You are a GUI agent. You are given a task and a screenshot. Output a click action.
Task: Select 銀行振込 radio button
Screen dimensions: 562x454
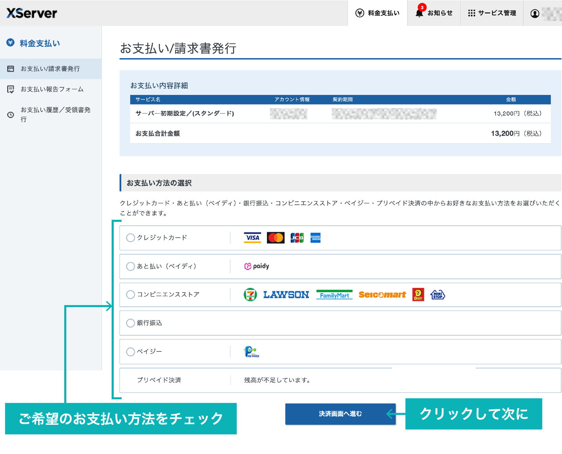coord(131,323)
